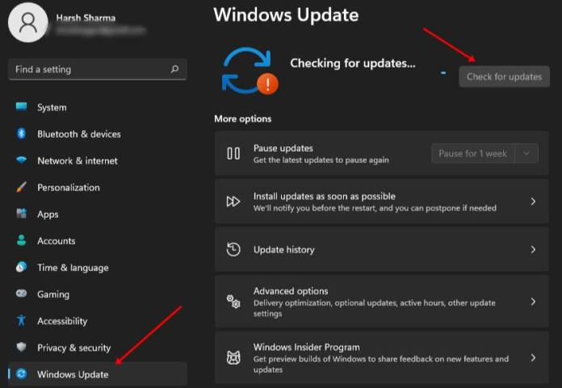Click the Gaming controller icon
The height and width of the screenshot is (388, 562).
[x=21, y=294]
